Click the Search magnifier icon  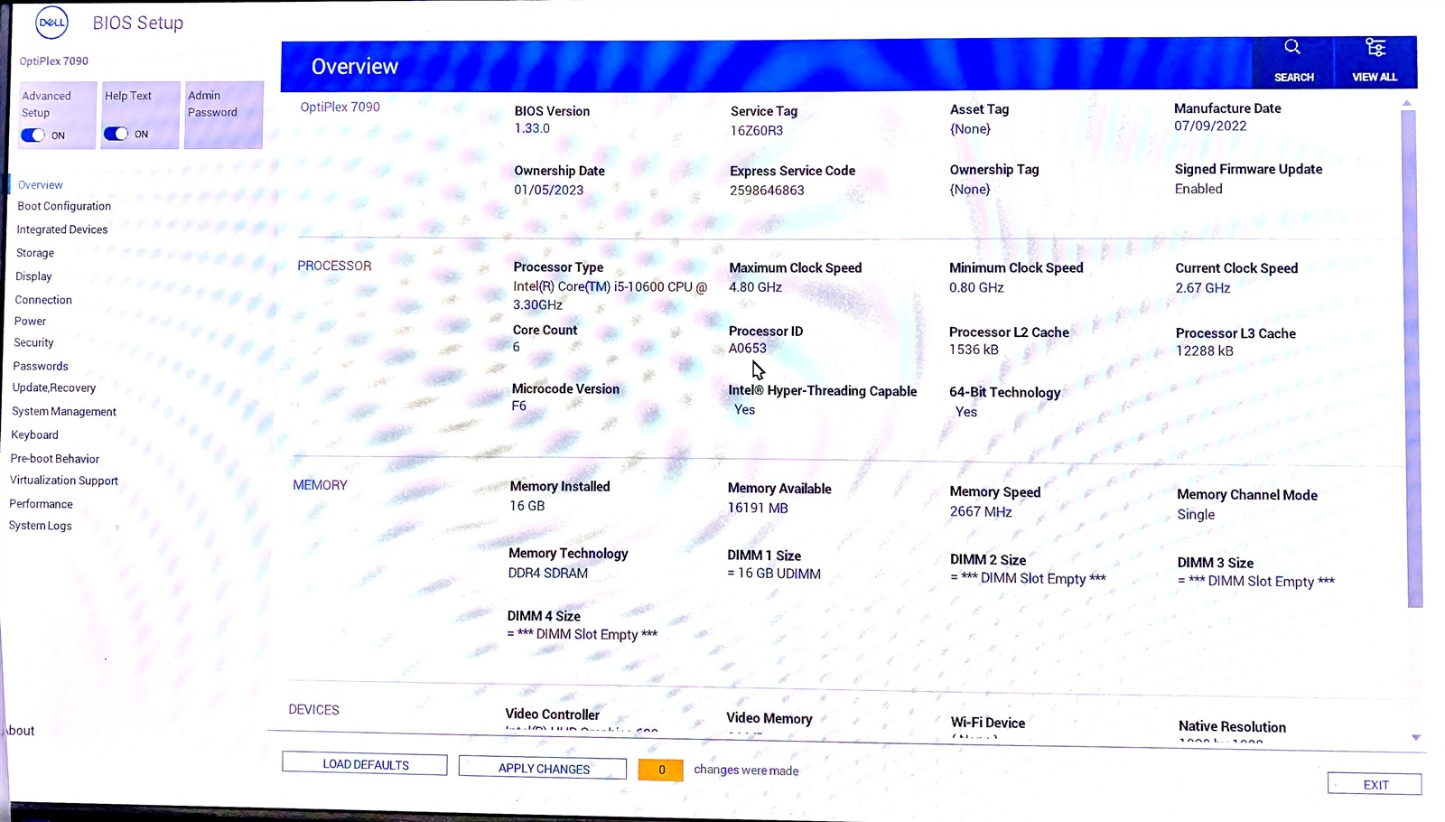[1292, 48]
